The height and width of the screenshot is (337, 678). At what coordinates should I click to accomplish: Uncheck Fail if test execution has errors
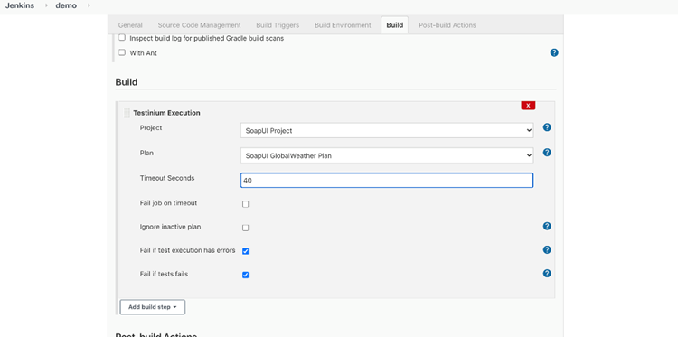pos(246,251)
